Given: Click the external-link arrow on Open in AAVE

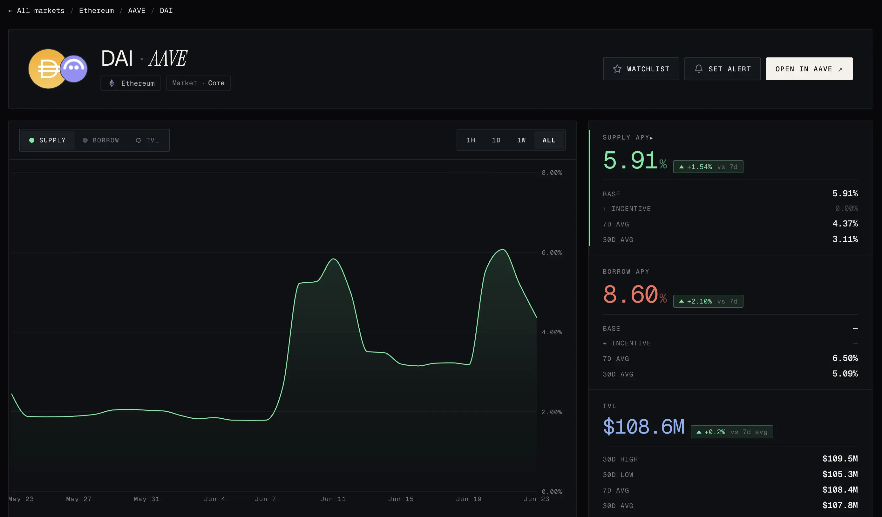Looking at the screenshot, I should click(840, 69).
